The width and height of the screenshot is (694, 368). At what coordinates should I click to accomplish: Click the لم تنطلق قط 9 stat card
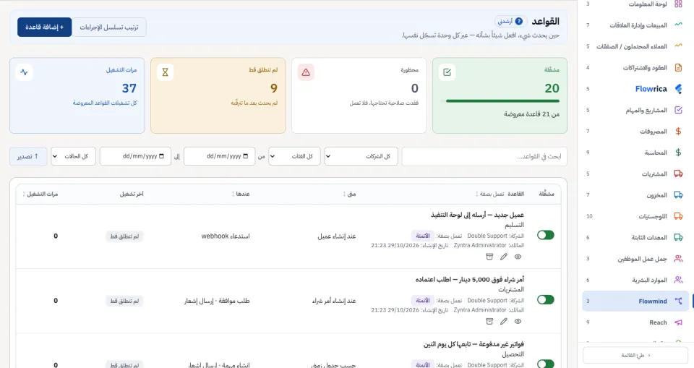pos(218,95)
